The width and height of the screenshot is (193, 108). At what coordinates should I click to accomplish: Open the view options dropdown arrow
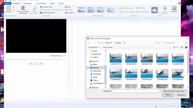point(177,47)
